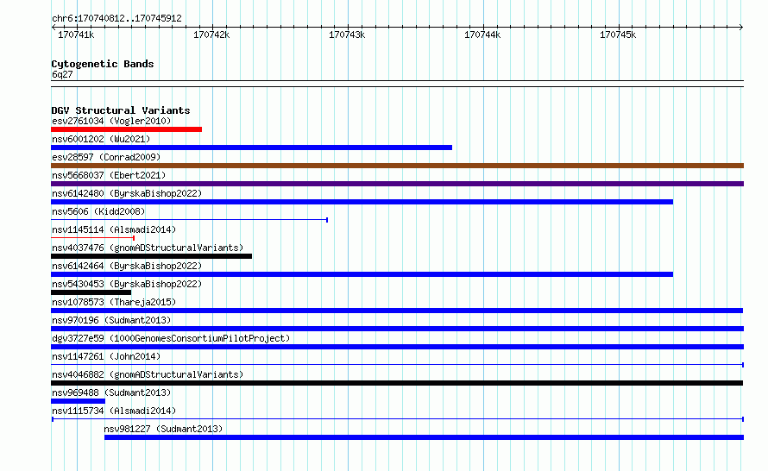Click the DGV Structural Variants track title
Screen dimensions: 768x471
121,110
